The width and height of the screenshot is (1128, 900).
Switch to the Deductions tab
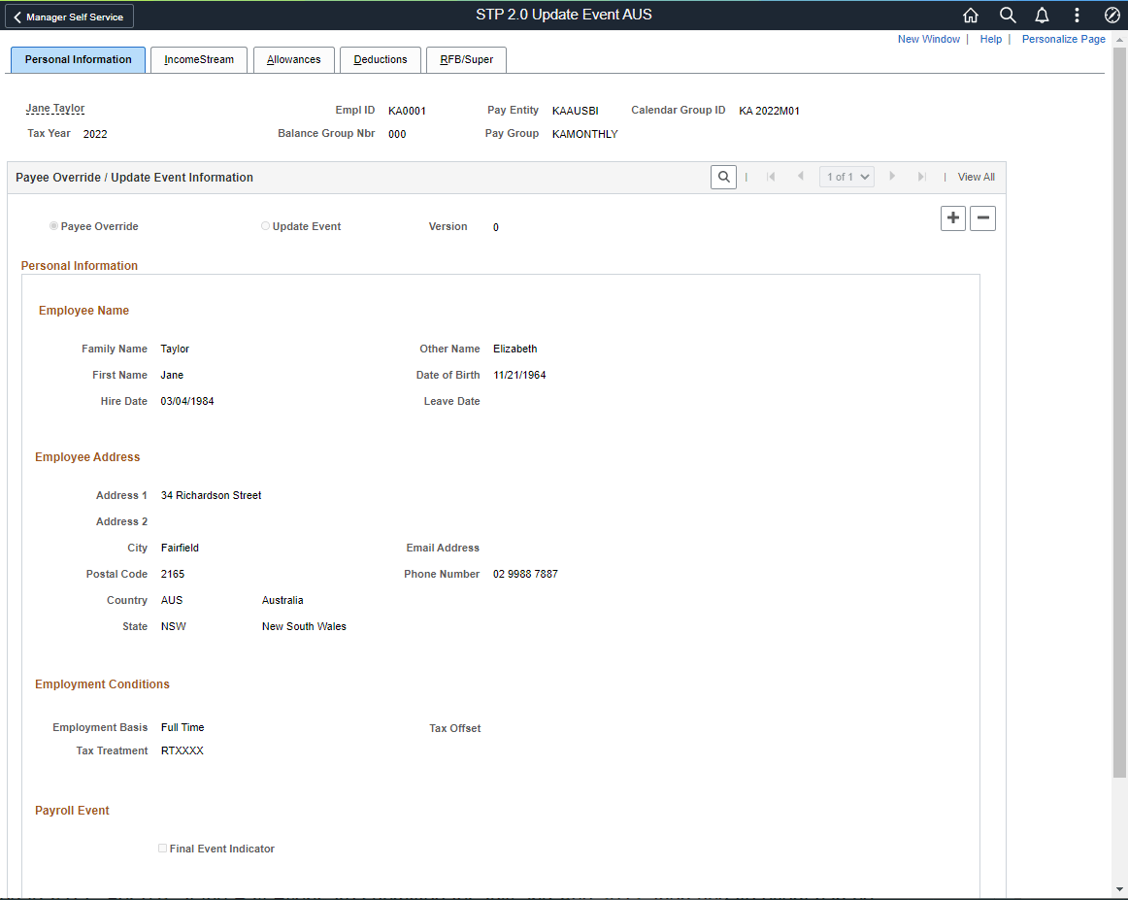click(x=380, y=60)
